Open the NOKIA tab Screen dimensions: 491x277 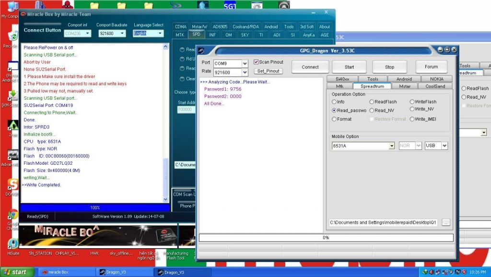[437, 79]
